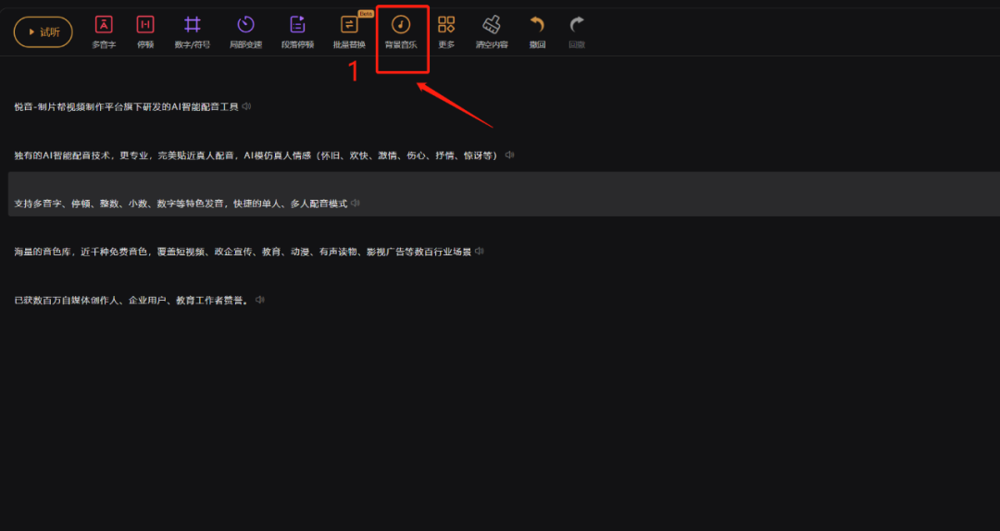Open the 批量替换 batch replace tool
Viewport: 1000px width, 531px height.
349,32
